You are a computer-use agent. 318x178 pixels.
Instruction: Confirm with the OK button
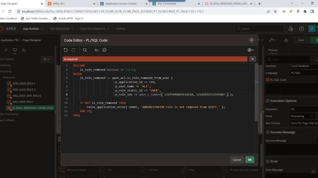tap(249, 160)
